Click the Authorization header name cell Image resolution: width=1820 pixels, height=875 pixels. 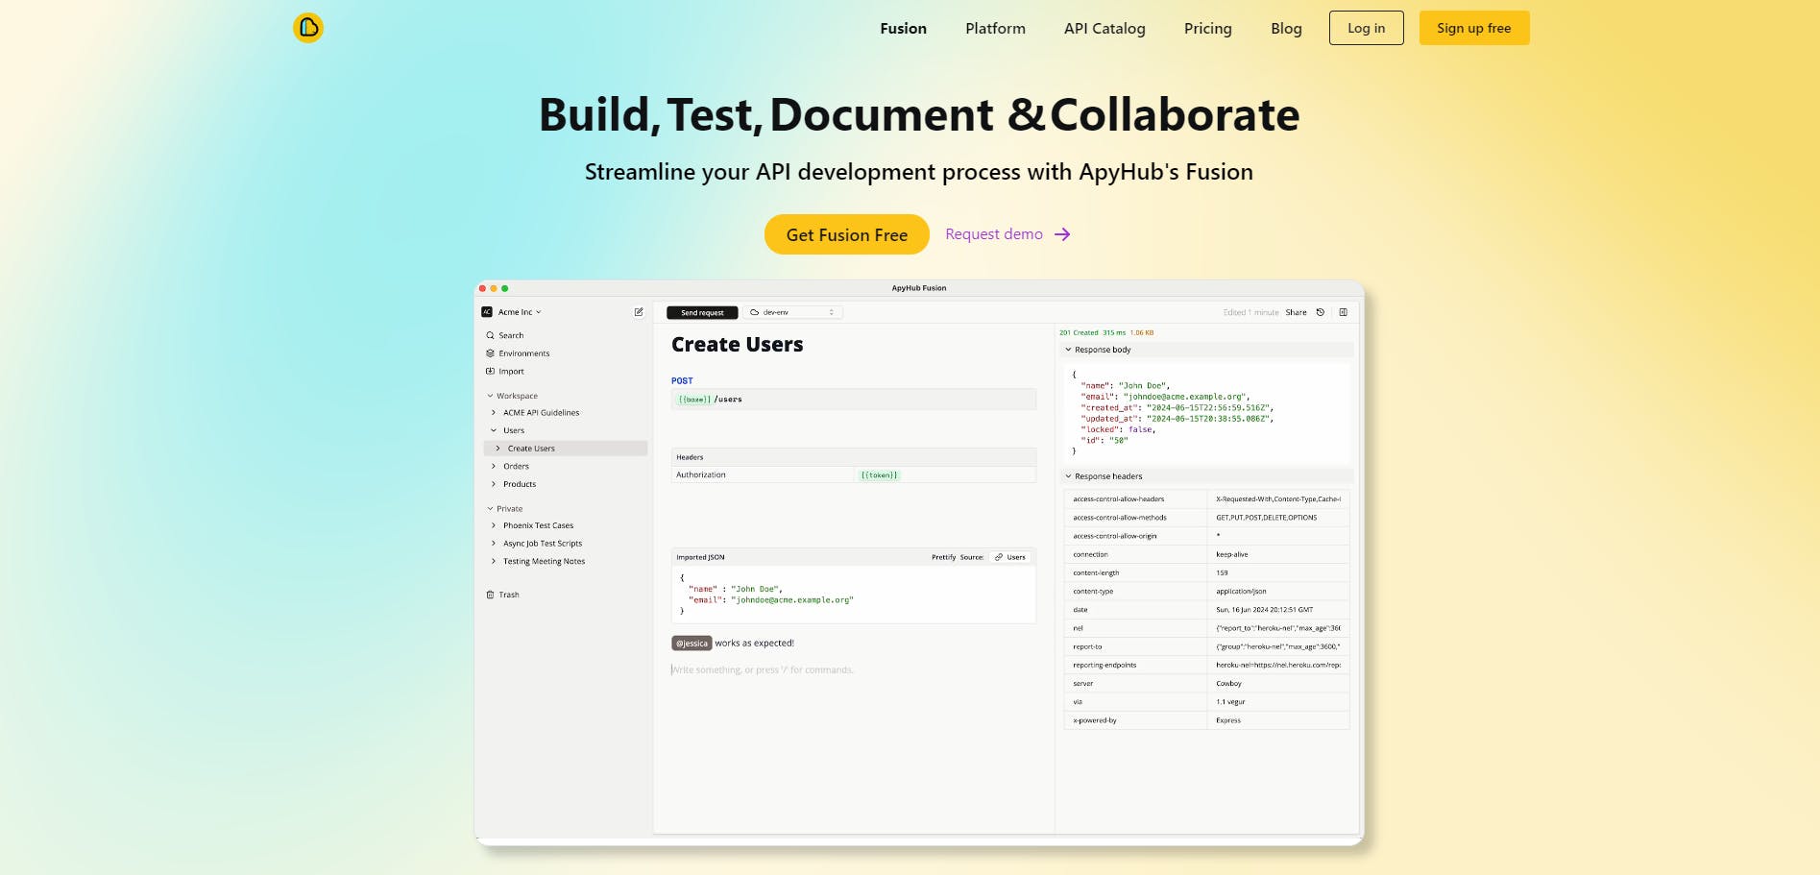(x=763, y=474)
